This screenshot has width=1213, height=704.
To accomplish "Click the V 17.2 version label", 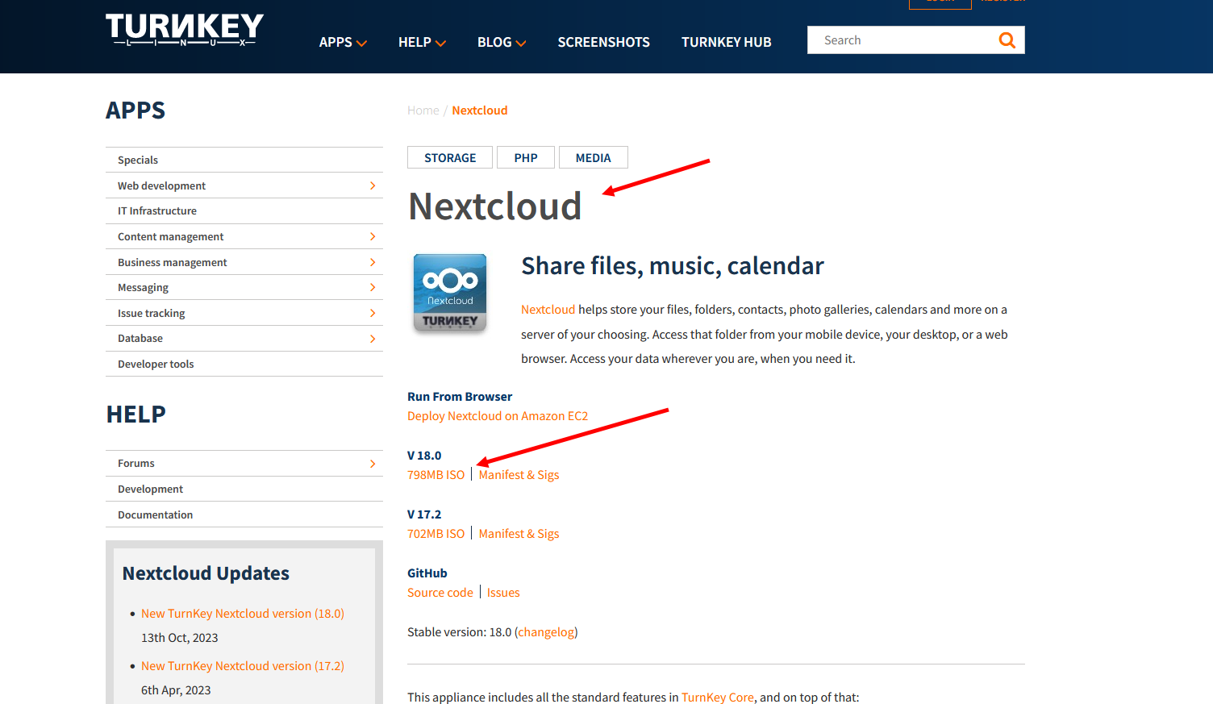I will 424,514.
